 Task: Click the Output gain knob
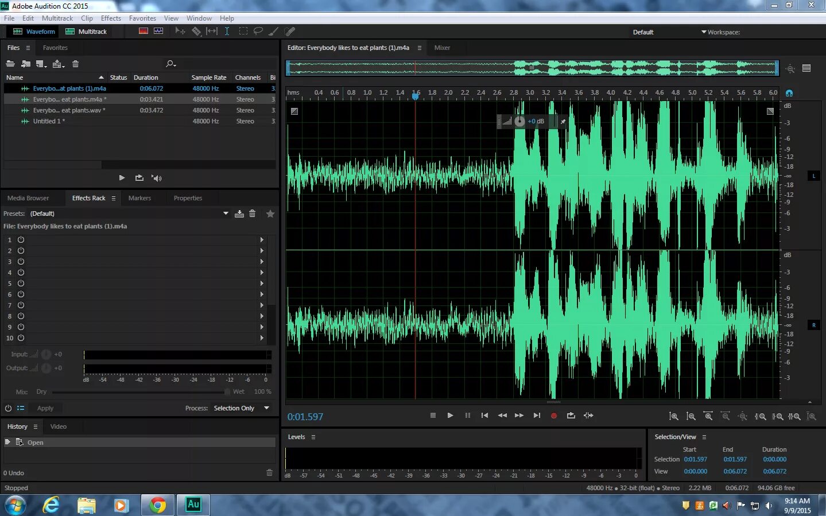coord(46,368)
